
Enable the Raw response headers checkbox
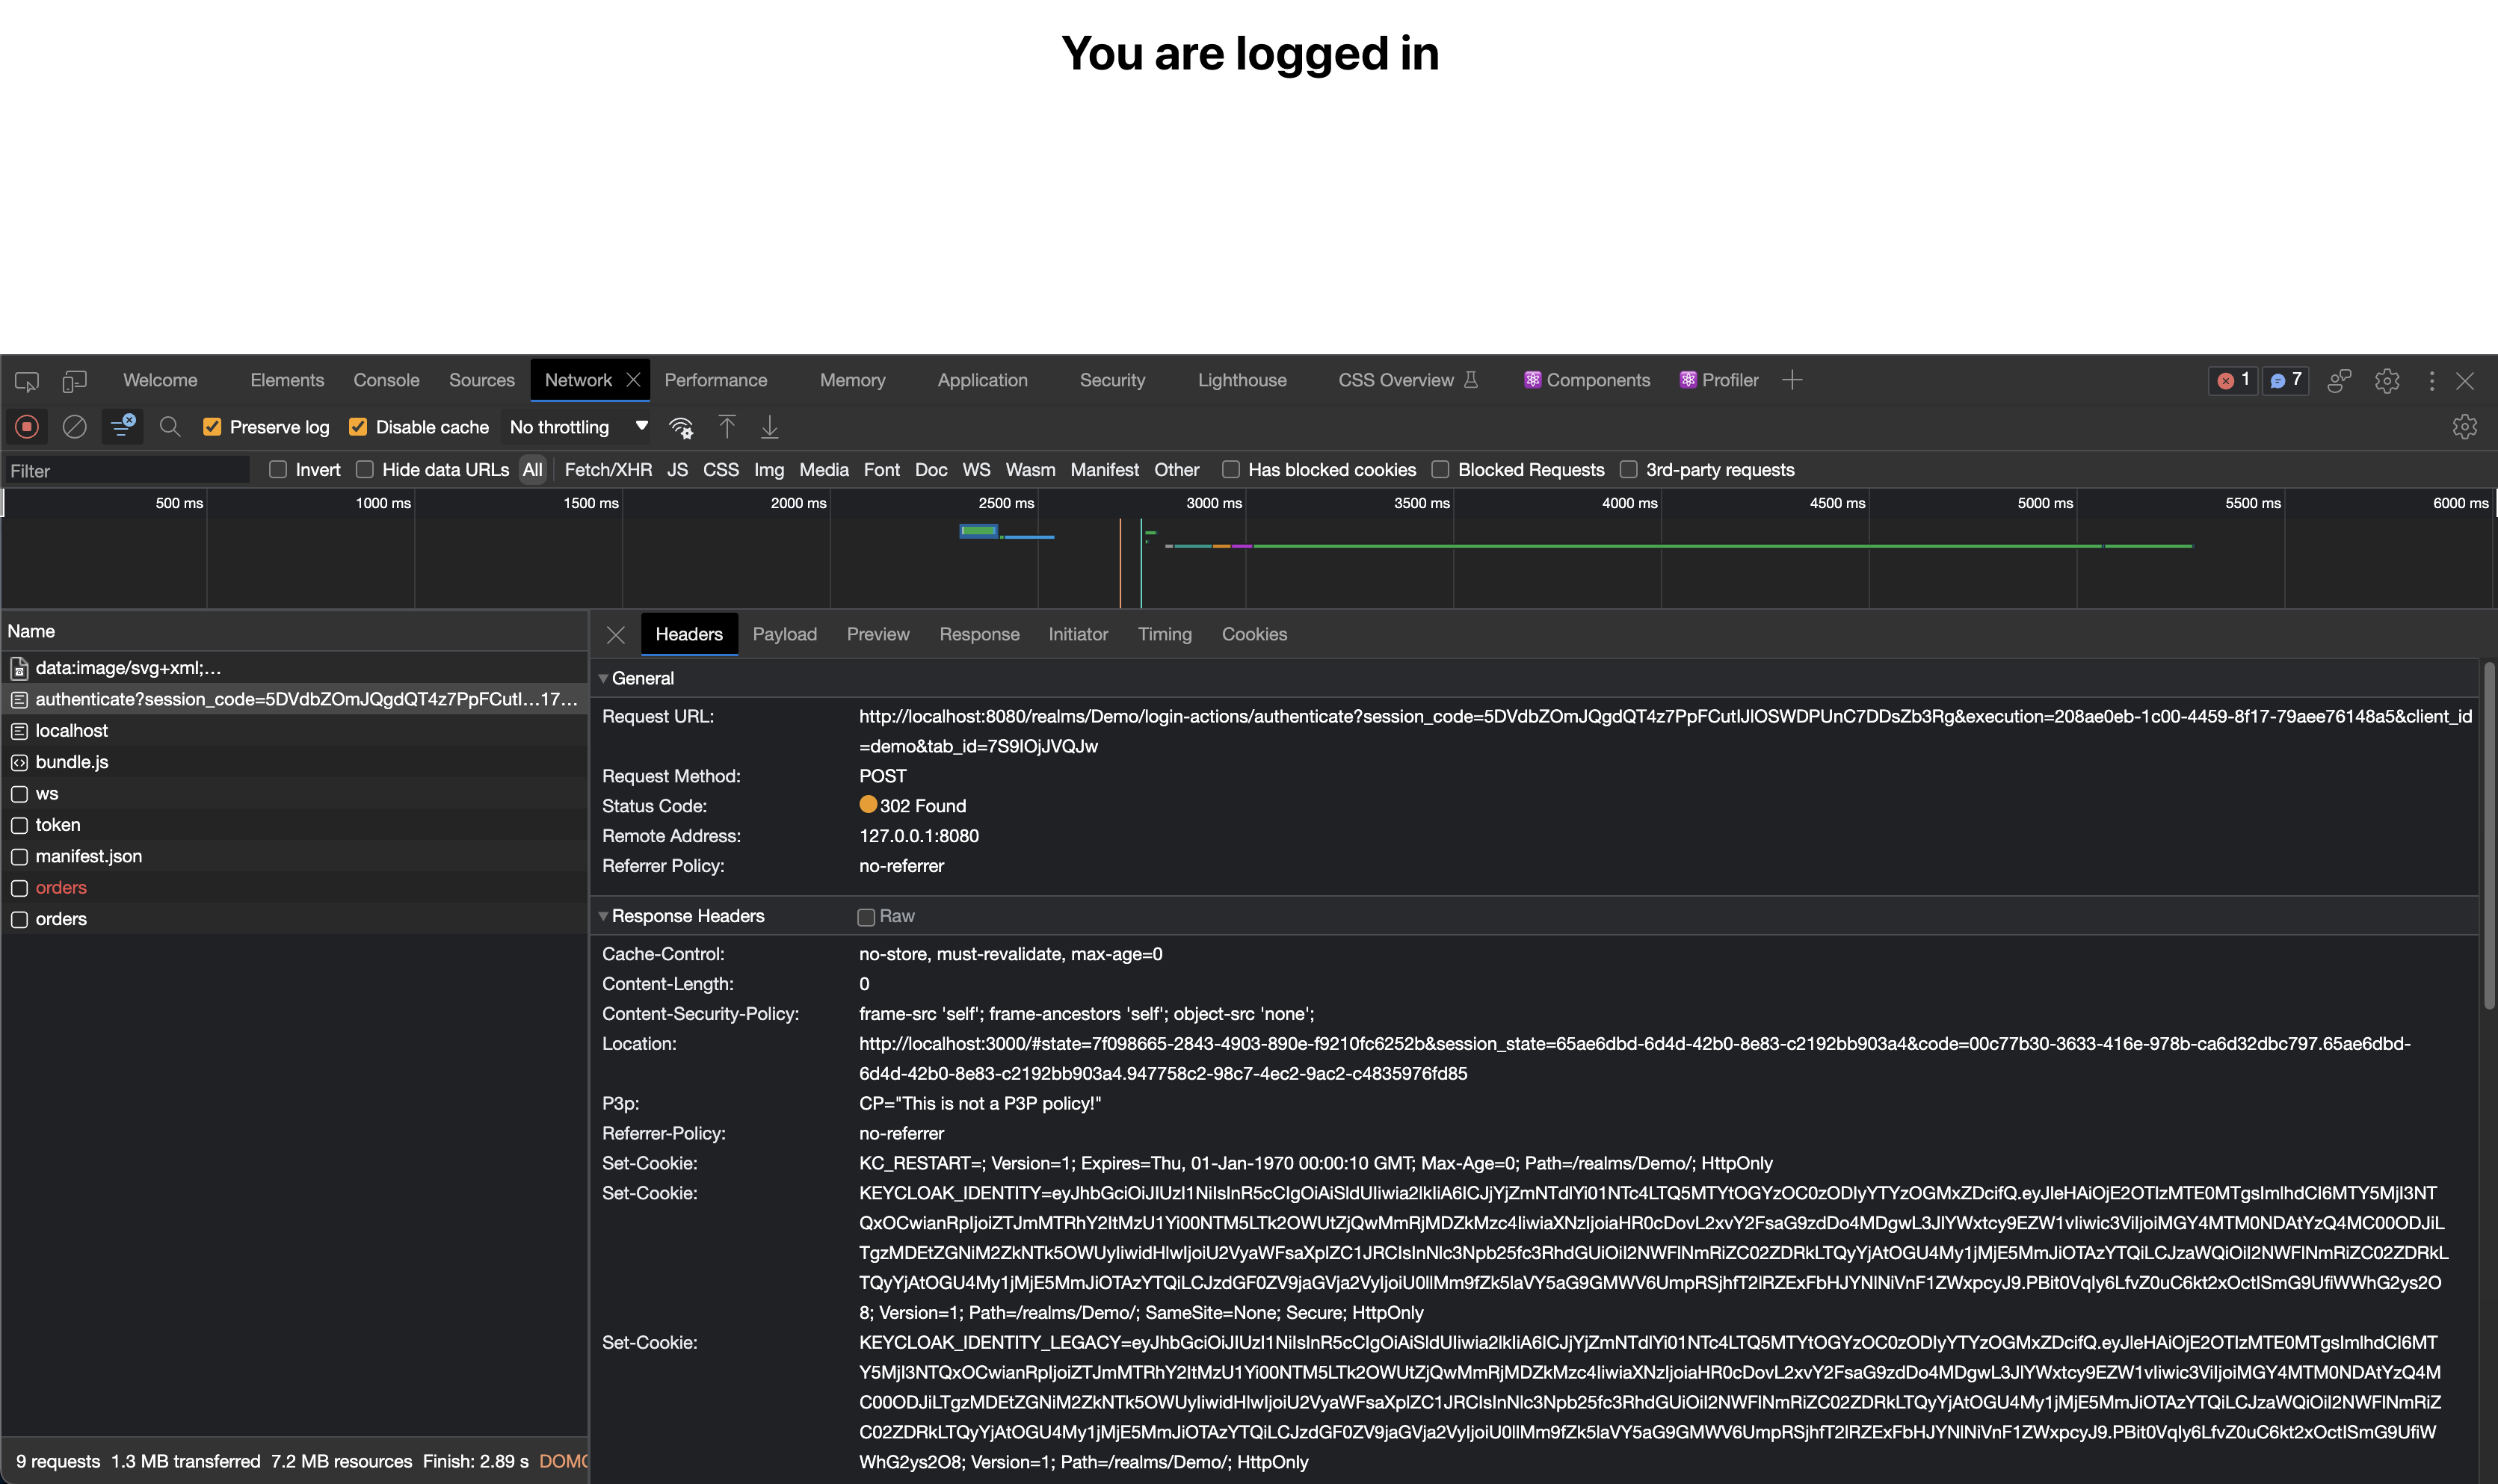click(866, 917)
